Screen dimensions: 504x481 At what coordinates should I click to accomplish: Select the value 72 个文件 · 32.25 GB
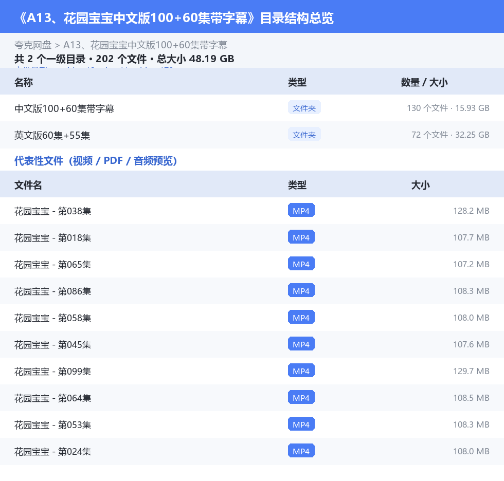pos(451,135)
